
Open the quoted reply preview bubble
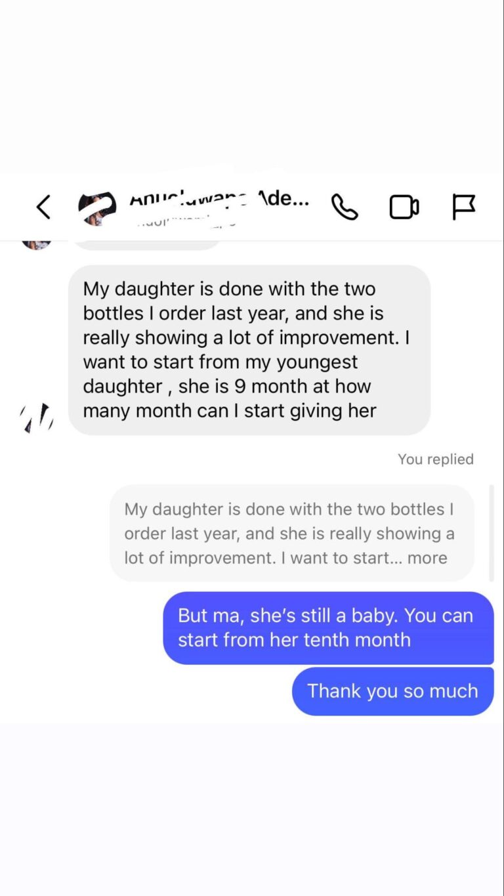291,533
